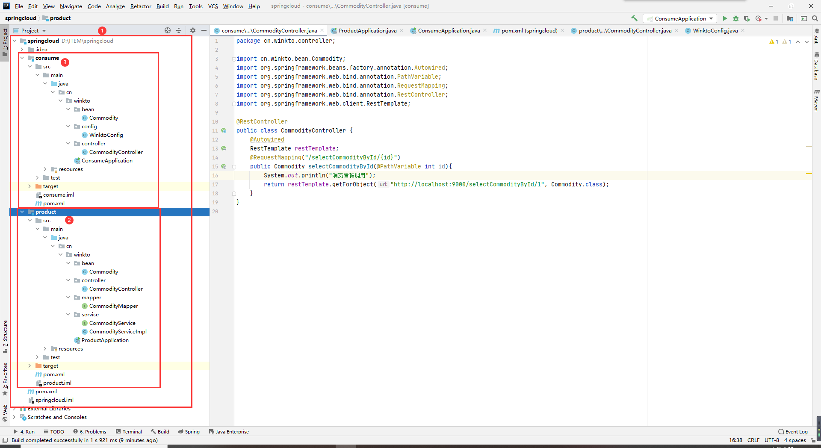Open the Web tool window
821x448 pixels.
(5, 413)
